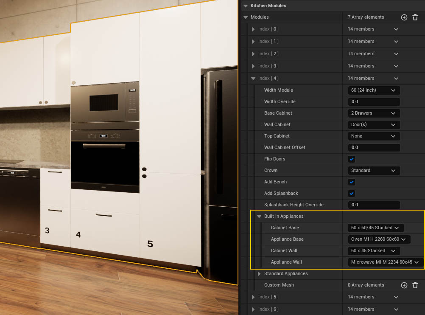Collapse the Kitchen Modules section
This screenshot has height=315, width=425.
pos(246,6)
